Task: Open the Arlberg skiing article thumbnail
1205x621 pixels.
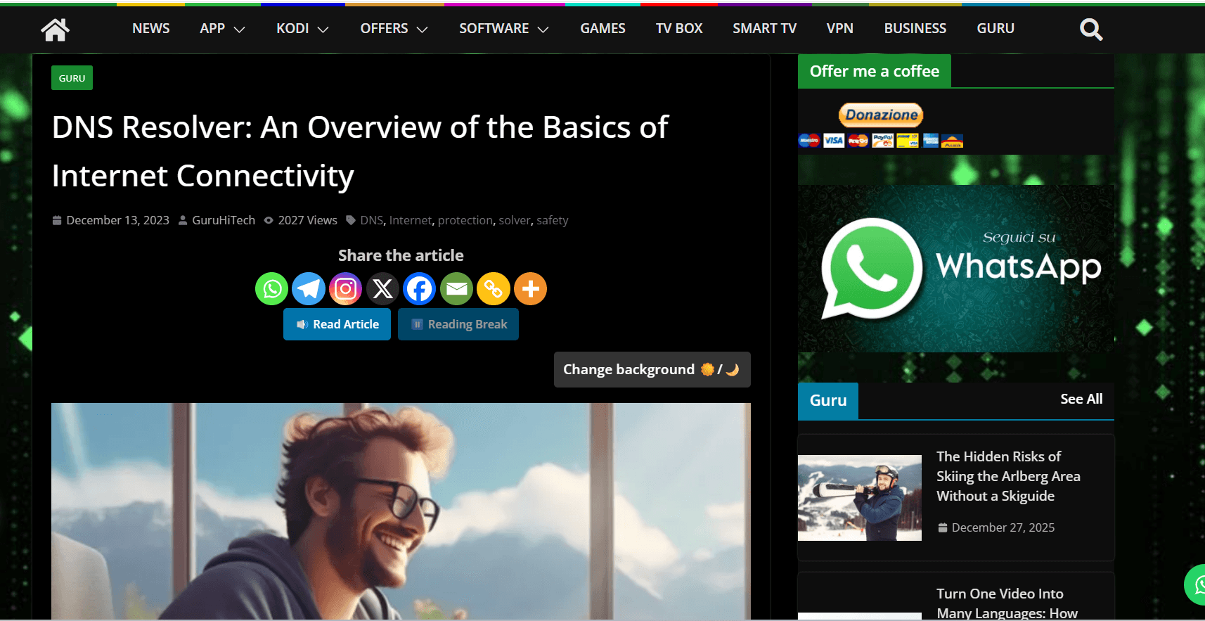Action: click(x=859, y=498)
